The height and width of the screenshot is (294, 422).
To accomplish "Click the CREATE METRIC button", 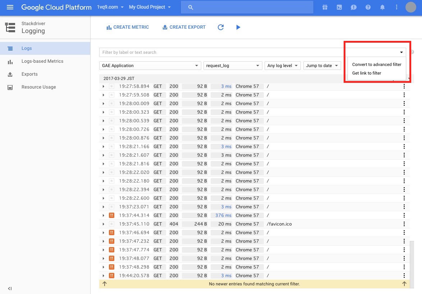I will (128, 27).
